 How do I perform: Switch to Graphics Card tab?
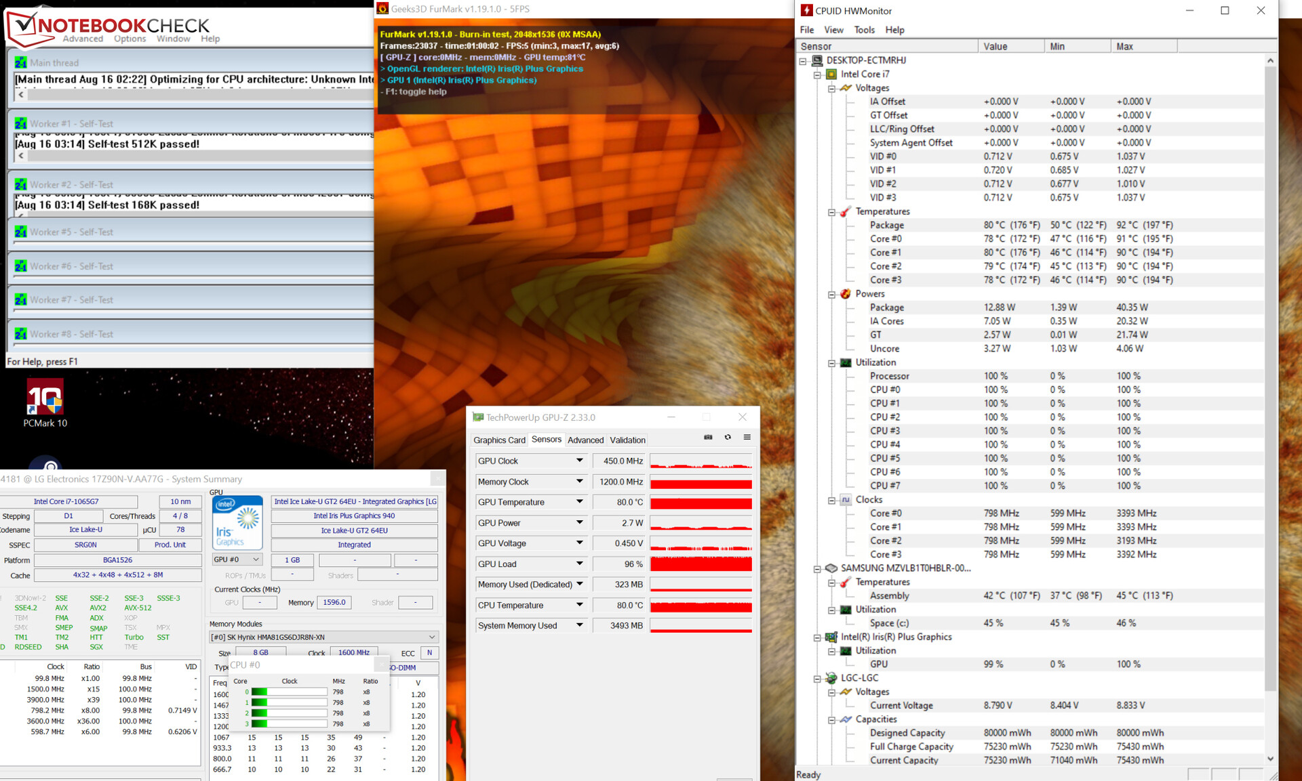tap(499, 440)
